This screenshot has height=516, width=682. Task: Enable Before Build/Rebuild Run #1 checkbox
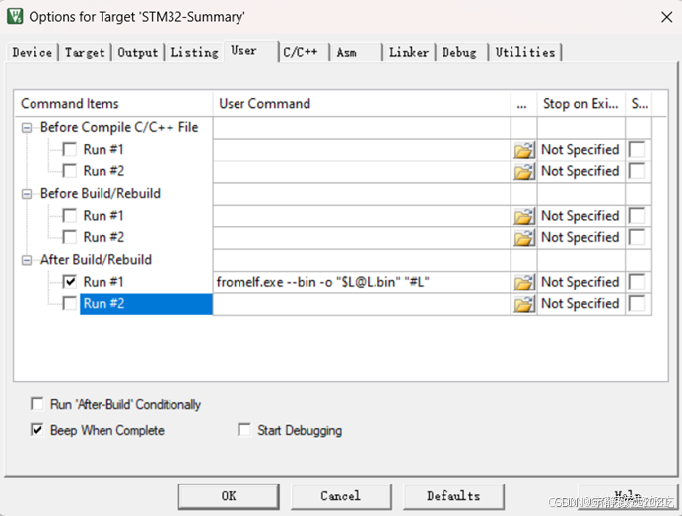pyautogui.click(x=70, y=216)
